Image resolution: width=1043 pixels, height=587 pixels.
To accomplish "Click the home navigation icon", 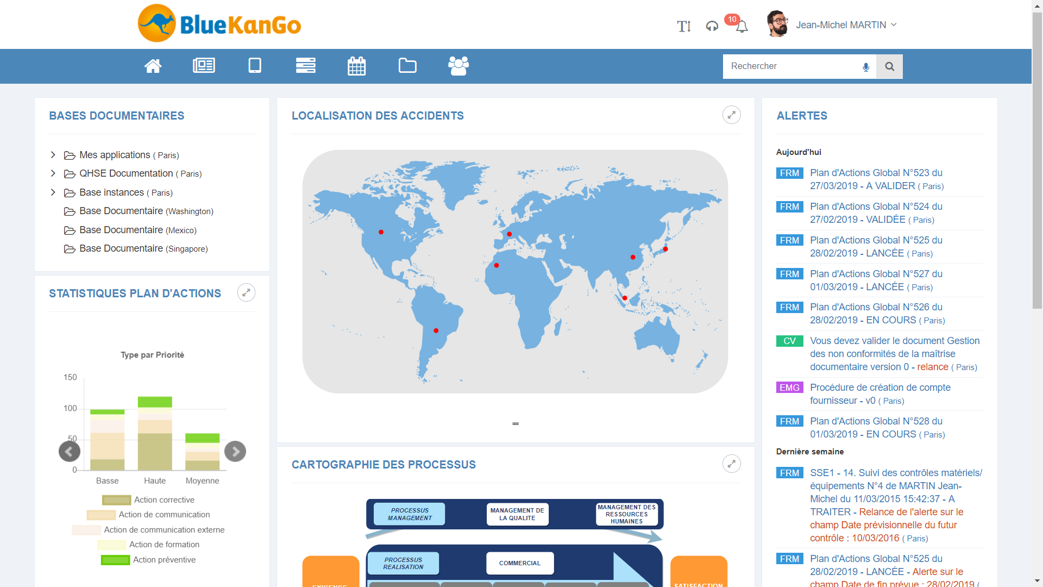I will coord(153,66).
